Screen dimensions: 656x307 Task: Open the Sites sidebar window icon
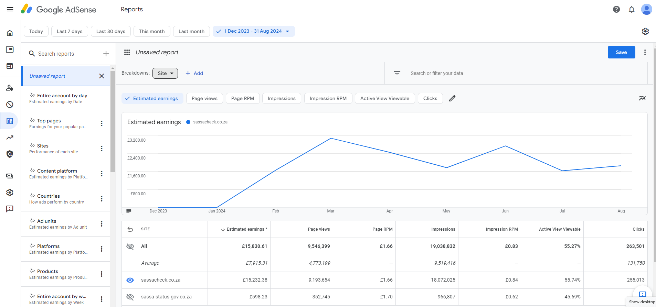click(x=10, y=66)
